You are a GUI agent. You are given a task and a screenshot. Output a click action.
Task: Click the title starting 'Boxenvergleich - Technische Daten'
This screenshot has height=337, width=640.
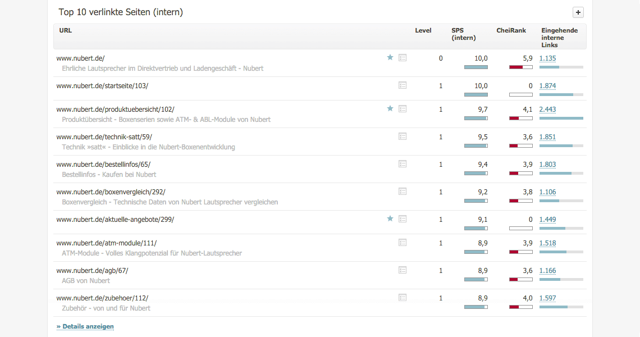coord(170,202)
